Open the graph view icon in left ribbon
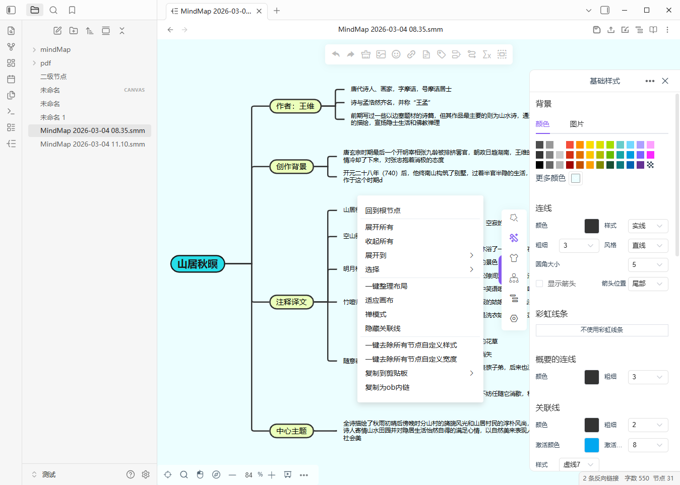This screenshot has height=485, width=680. [x=11, y=47]
